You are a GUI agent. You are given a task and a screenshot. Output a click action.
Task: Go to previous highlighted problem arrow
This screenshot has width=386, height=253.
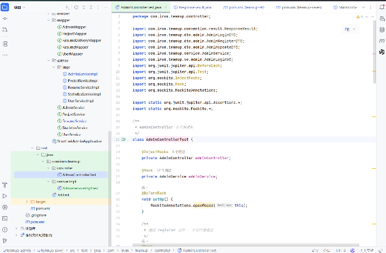click(367, 17)
